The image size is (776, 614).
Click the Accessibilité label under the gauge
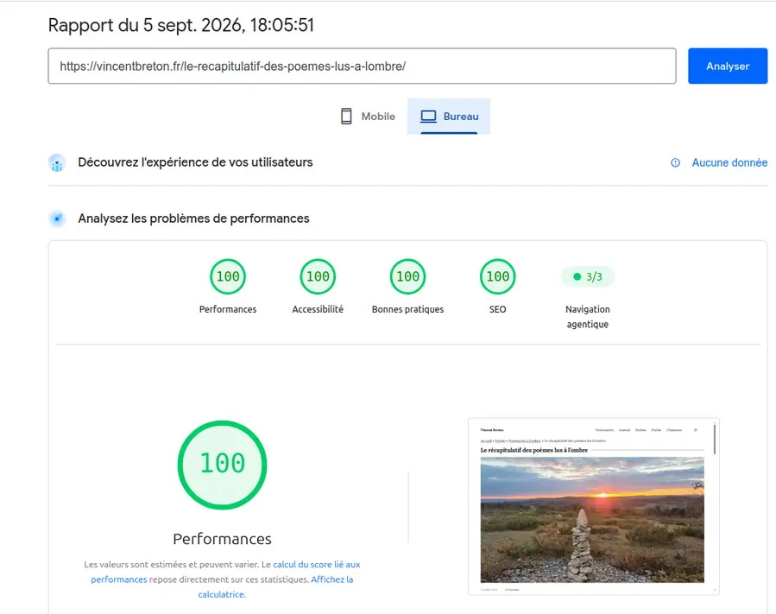coord(318,309)
